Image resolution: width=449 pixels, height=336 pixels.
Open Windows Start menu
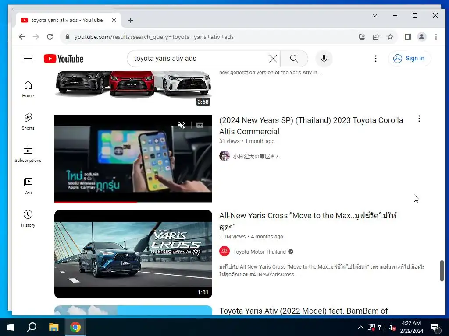[11, 327]
